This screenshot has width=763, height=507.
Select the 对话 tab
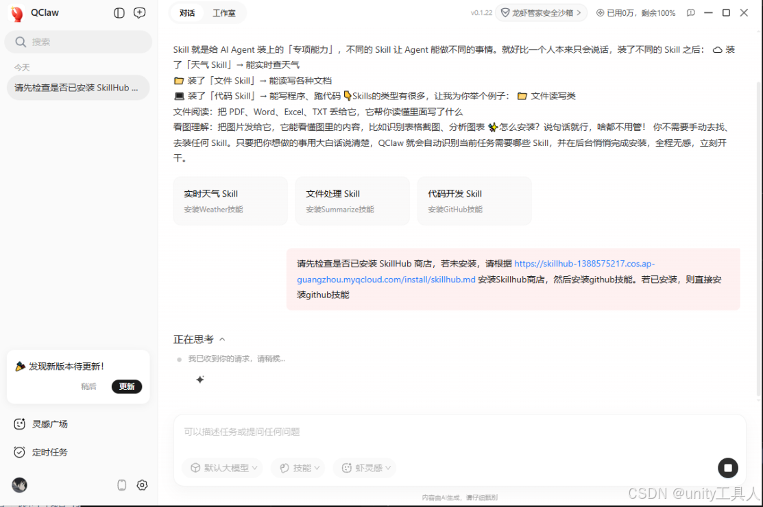pos(187,13)
